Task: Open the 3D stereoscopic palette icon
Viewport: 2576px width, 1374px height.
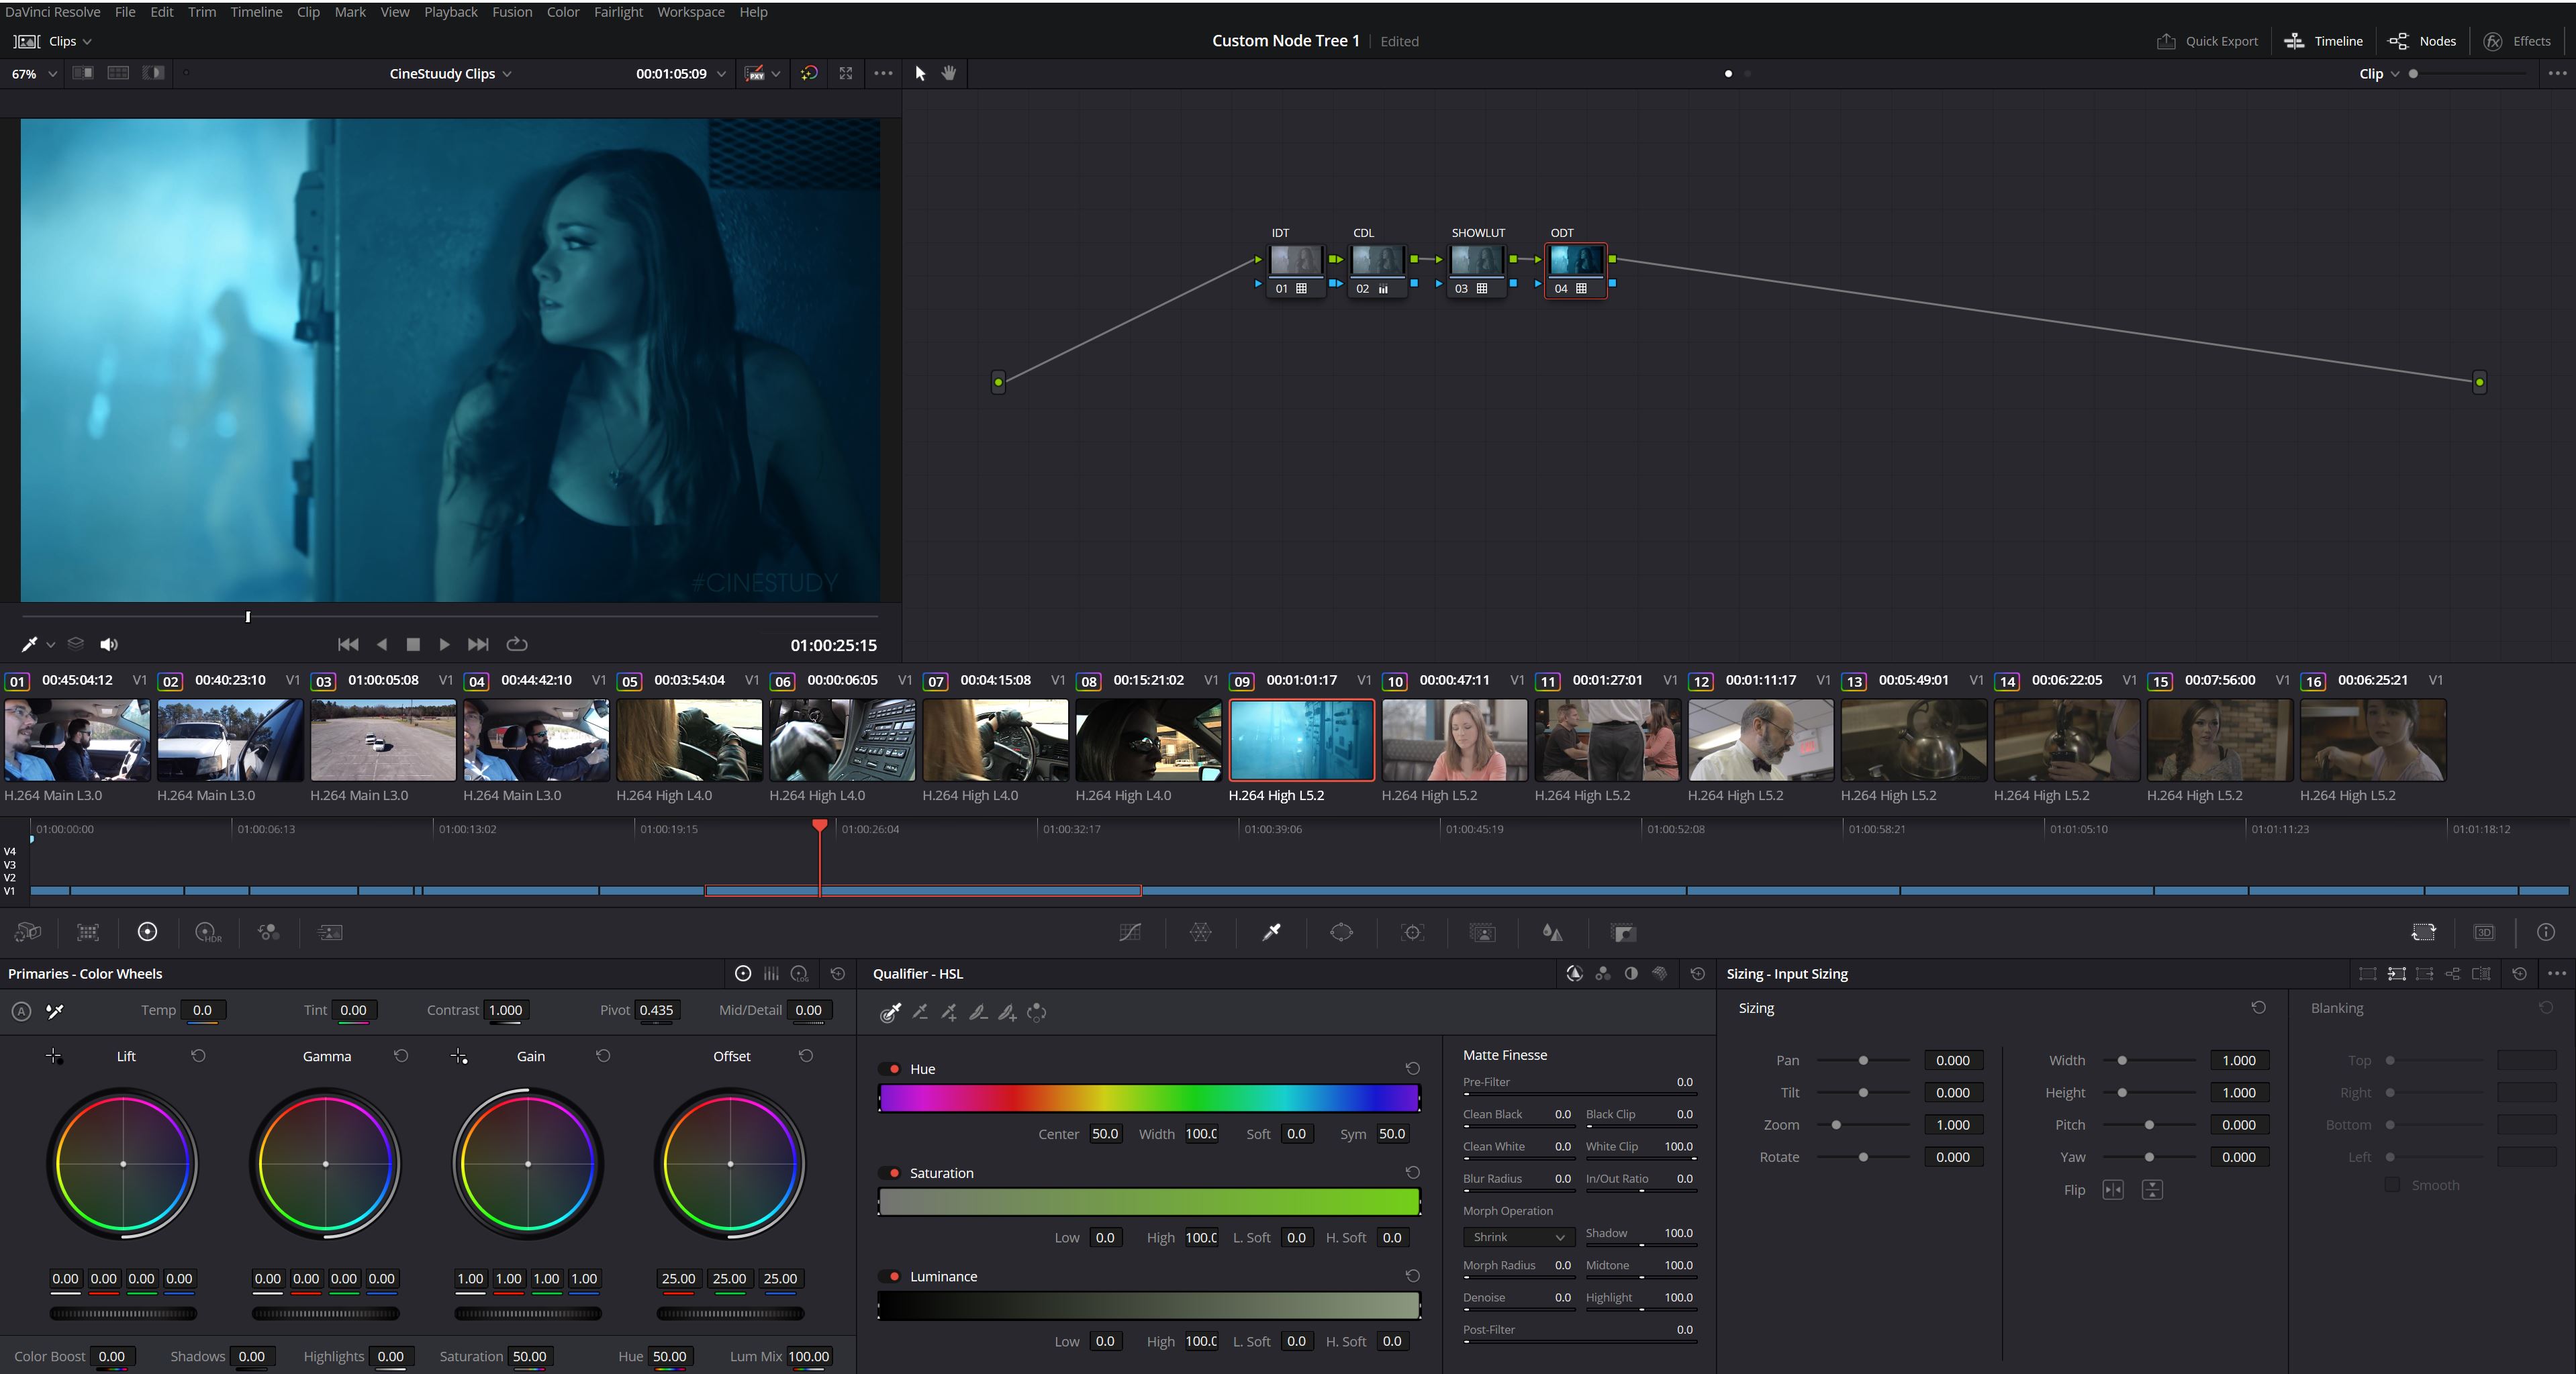Action: click(x=2484, y=932)
